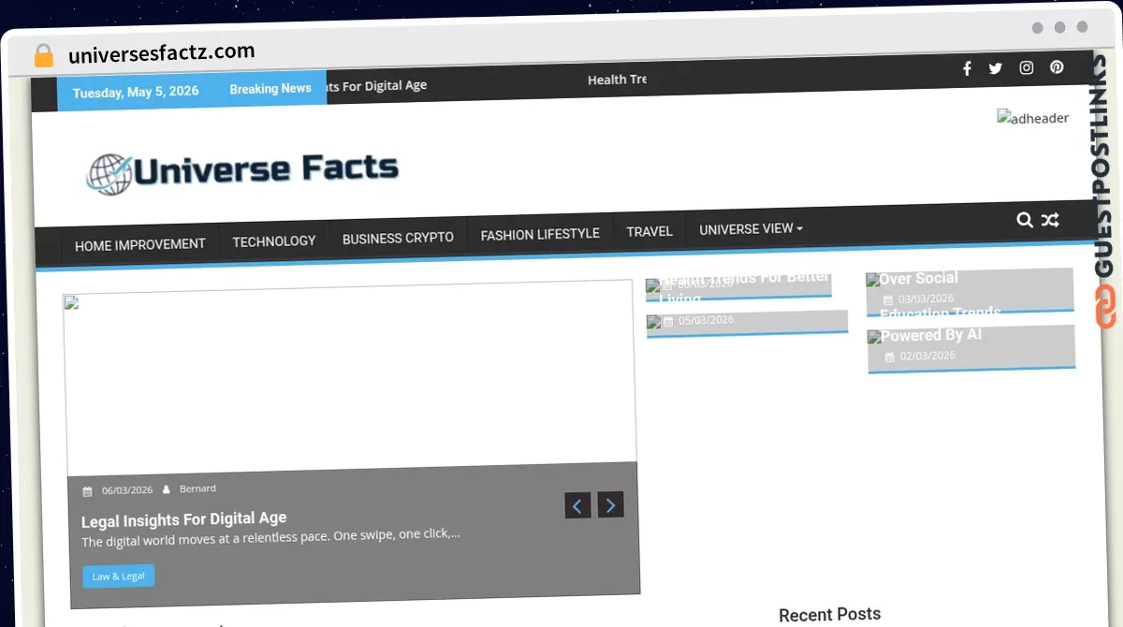
Task: Click the padlock icon in address bar
Action: 44,55
